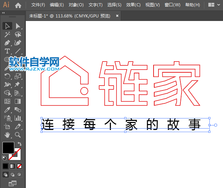Screen dimensions: 223x188
Task: Open the change screen mode button
Action: coord(13,183)
